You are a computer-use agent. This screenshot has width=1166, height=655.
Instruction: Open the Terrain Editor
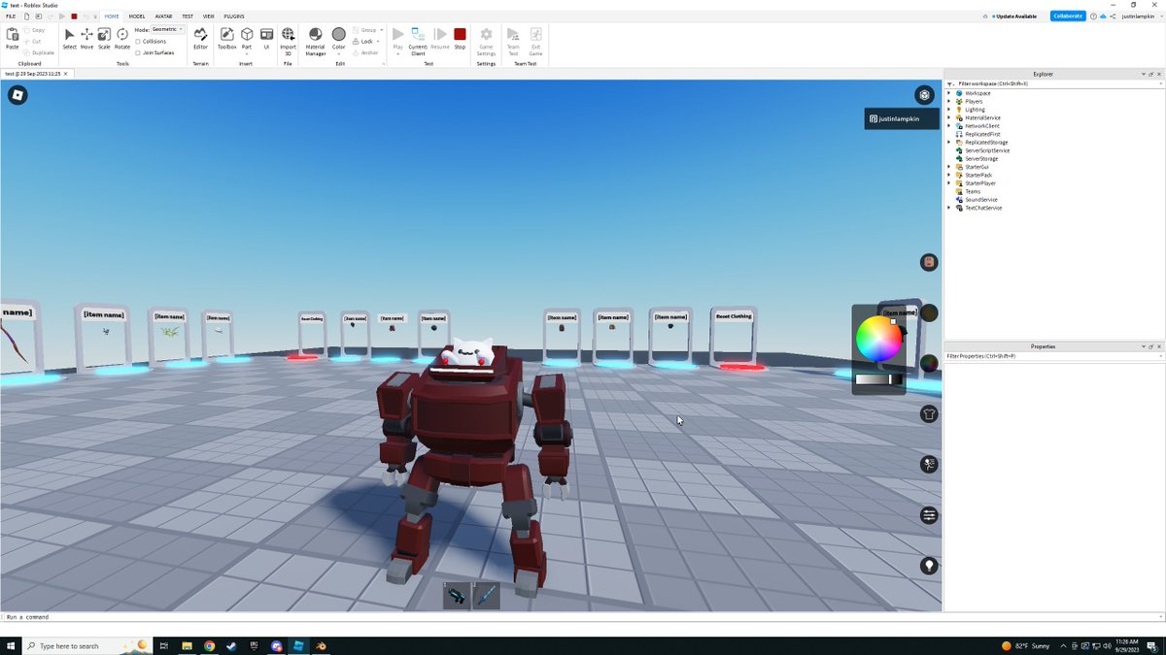click(x=200, y=38)
